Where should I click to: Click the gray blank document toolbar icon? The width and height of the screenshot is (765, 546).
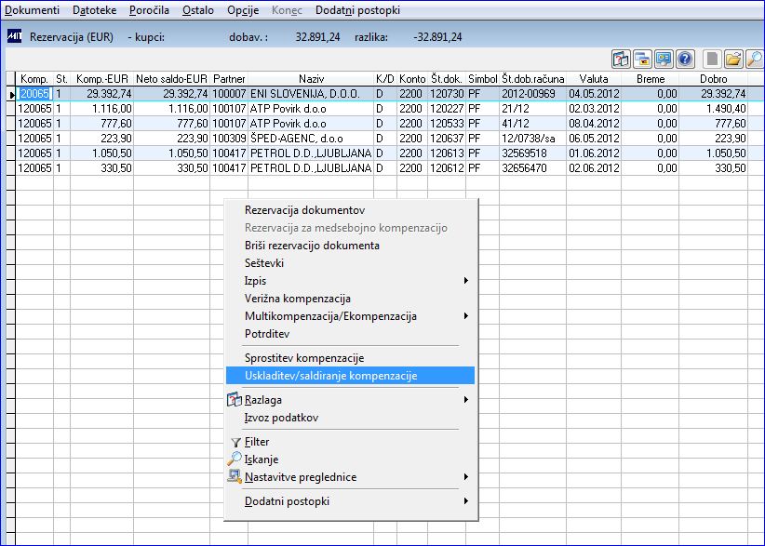pyautogui.click(x=712, y=60)
